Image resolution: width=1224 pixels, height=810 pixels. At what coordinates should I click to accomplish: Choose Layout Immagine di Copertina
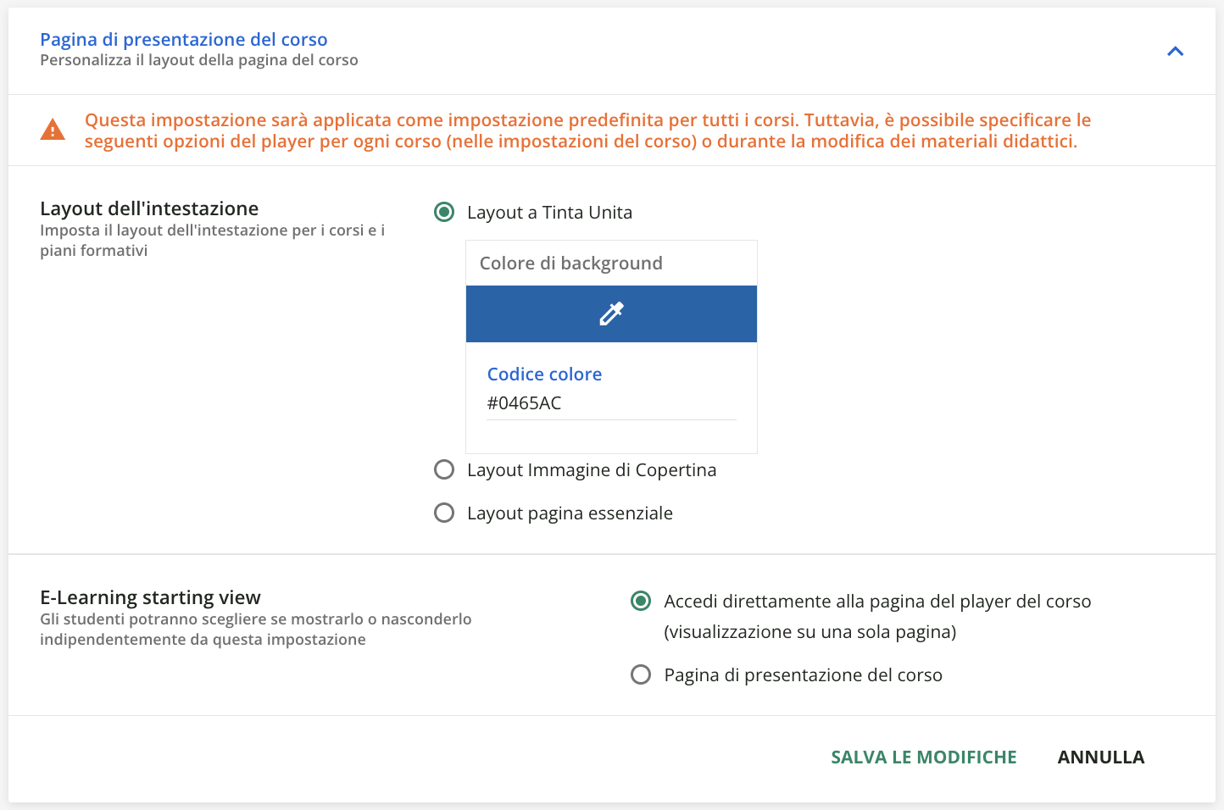[444, 469]
